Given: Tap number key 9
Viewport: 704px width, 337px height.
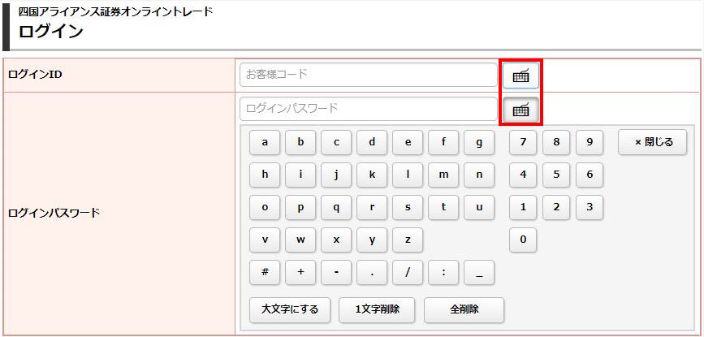Looking at the screenshot, I should click(x=590, y=142).
